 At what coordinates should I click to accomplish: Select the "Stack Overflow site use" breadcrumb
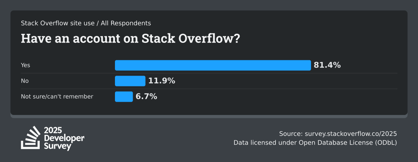click(x=57, y=23)
